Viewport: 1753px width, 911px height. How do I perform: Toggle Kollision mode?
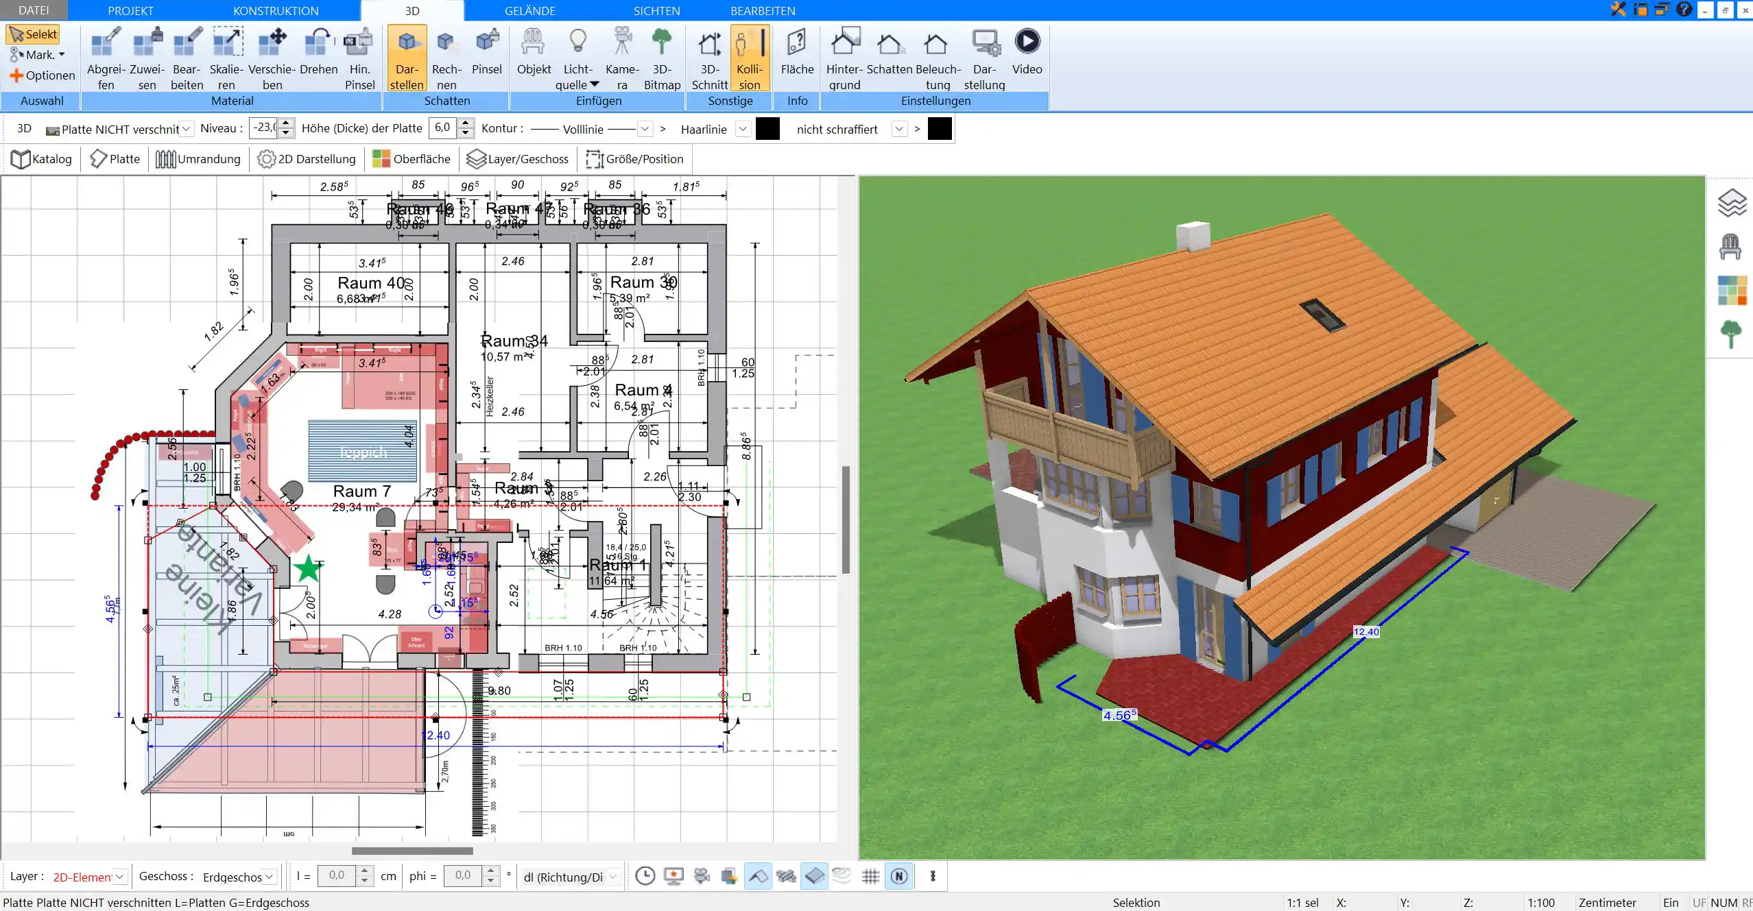tap(750, 58)
